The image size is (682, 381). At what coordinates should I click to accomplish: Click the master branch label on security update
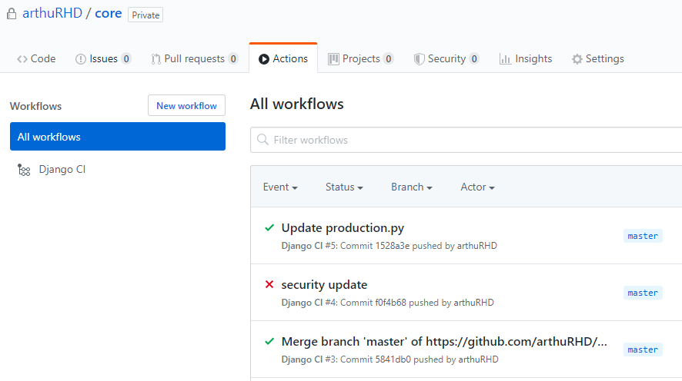click(x=642, y=293)
